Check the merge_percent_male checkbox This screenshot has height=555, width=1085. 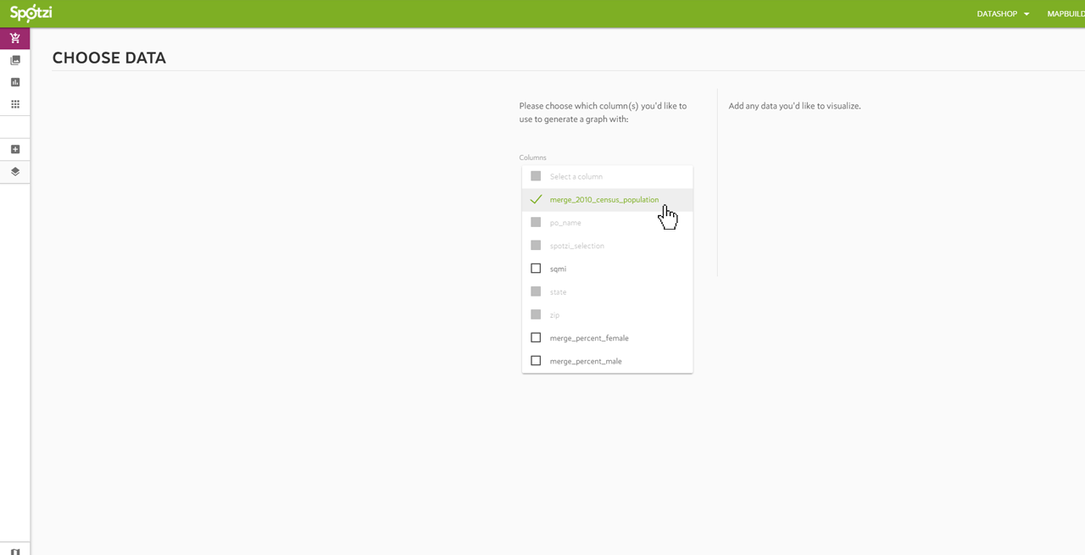click(x=536, y=361)
